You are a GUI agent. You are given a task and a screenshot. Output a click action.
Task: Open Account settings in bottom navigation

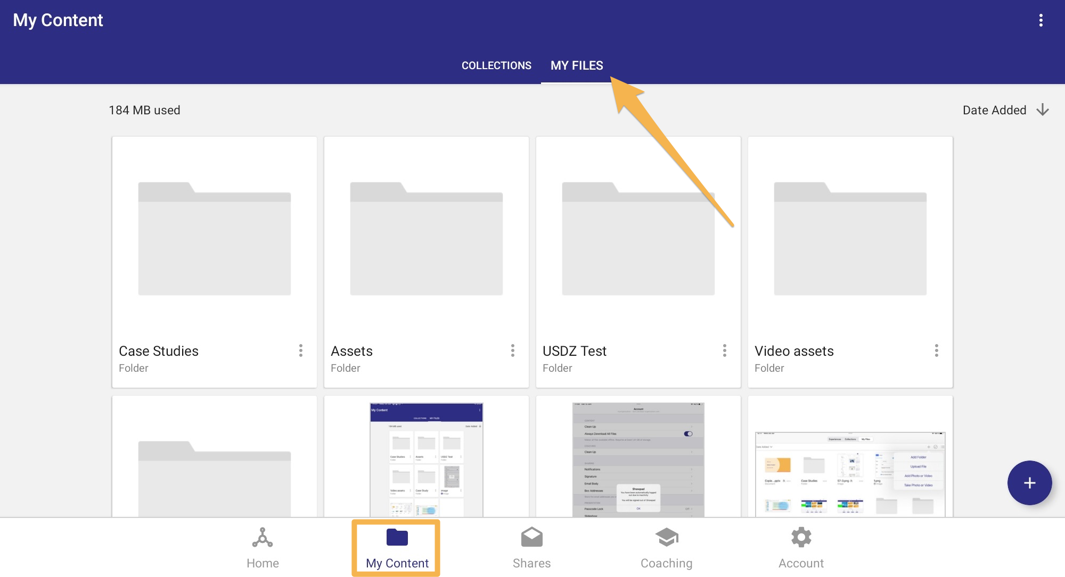point(801,548)
